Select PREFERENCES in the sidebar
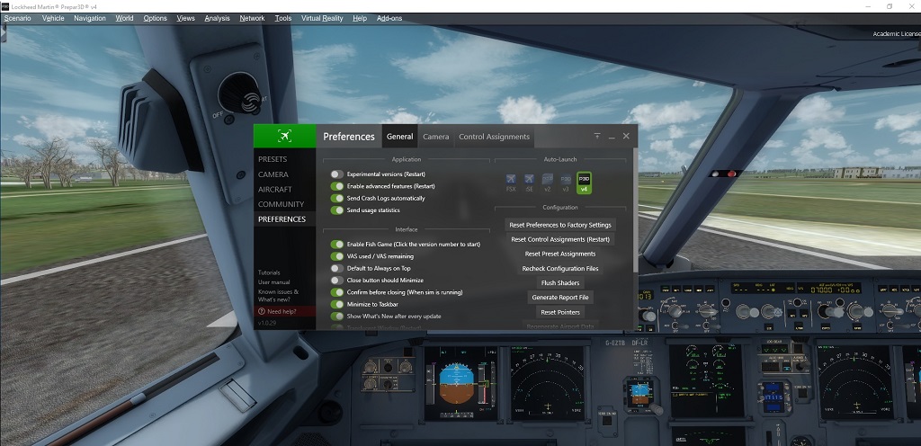Image resolution: width=921 pixels, height=446 pixels. click(x=284, y=219)
